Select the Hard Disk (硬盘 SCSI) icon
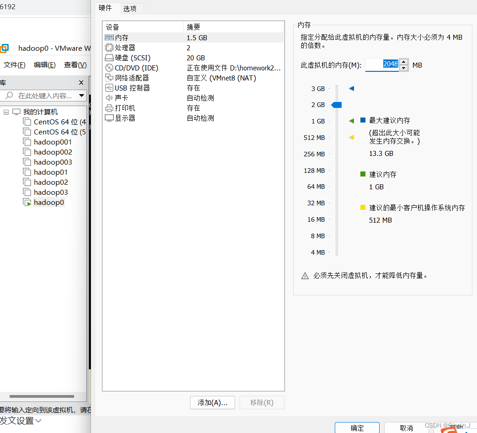477x433 pixels. coord(109,58)
